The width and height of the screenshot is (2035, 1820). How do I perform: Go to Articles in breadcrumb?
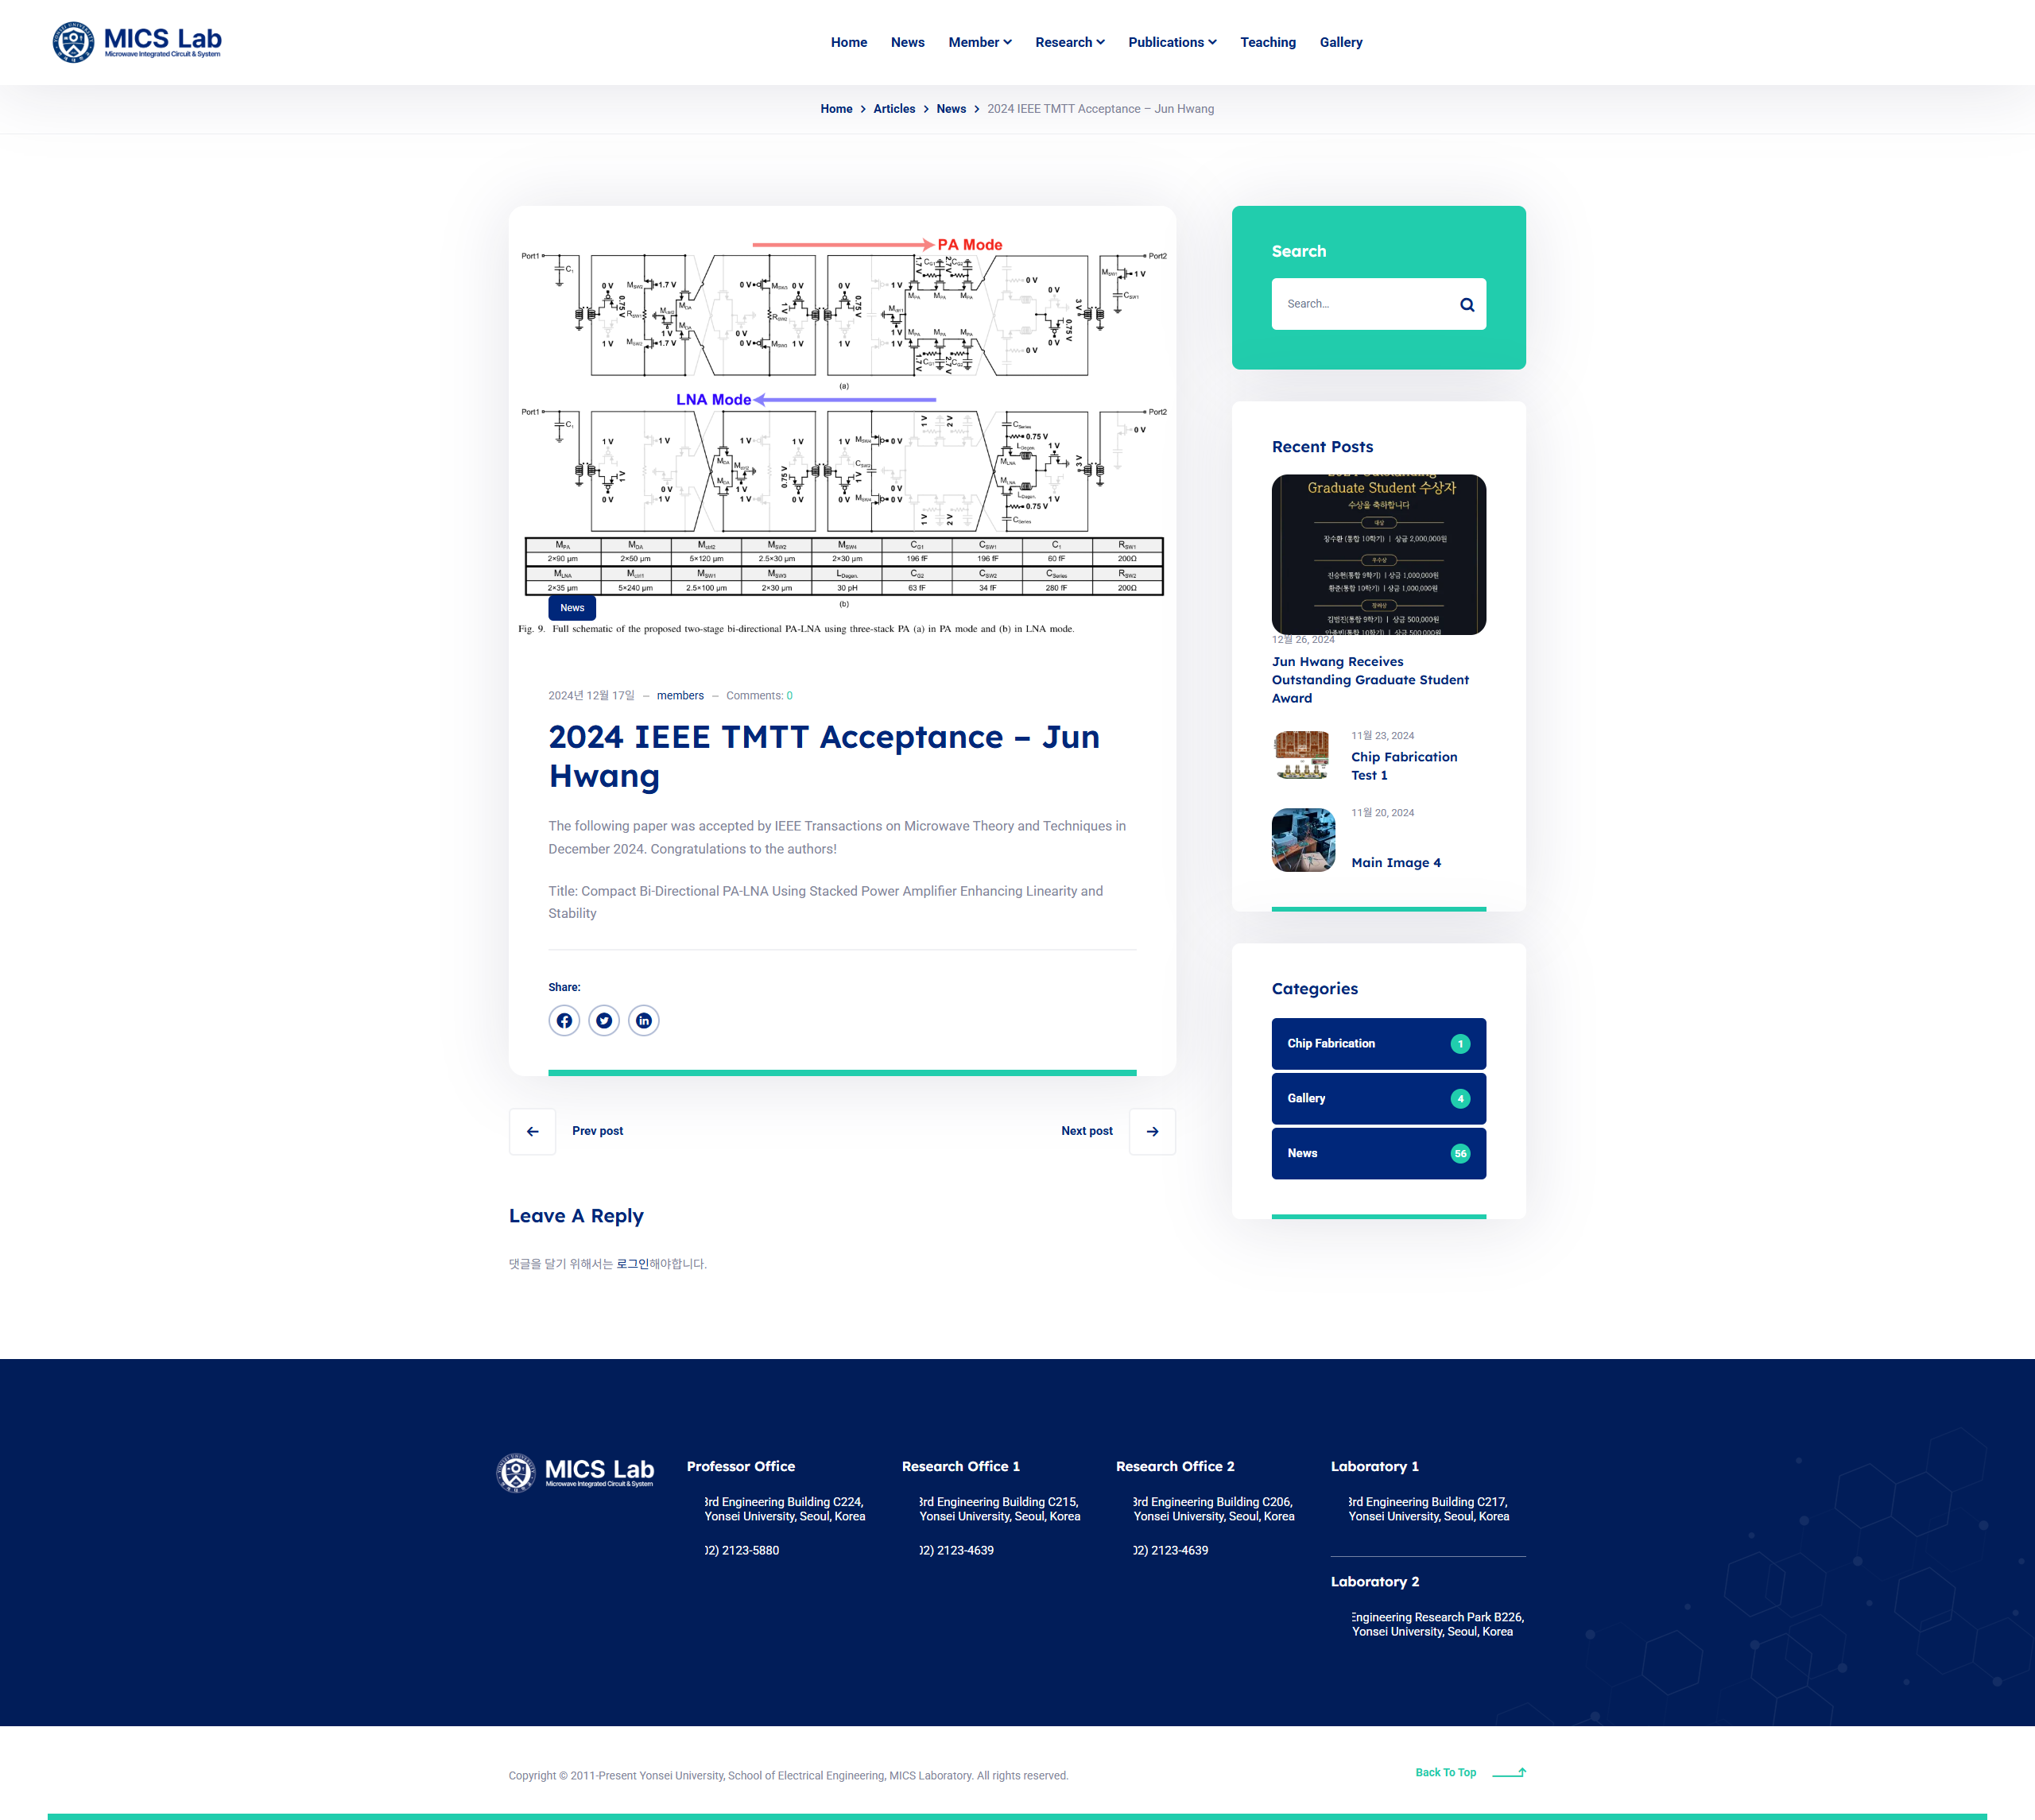[x=894, y=109]
